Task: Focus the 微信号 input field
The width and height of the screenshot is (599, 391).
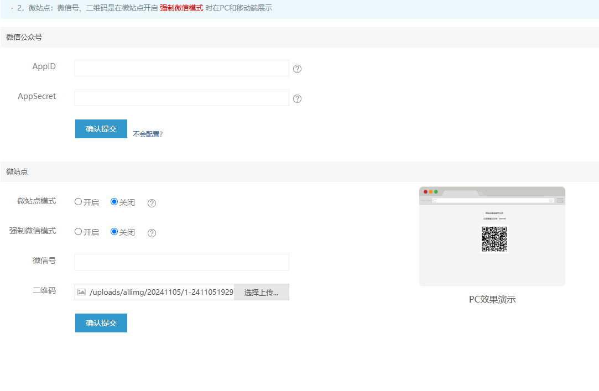Action: pyautogui.click(x=181, y=262)
